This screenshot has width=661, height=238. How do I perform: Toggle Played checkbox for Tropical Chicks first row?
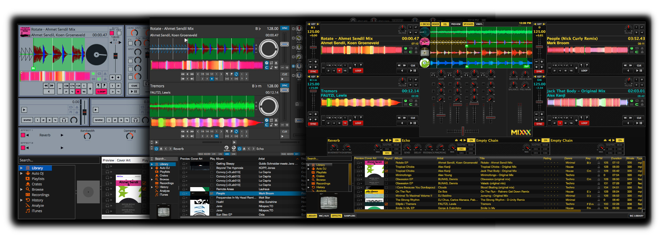pos(386,167)
